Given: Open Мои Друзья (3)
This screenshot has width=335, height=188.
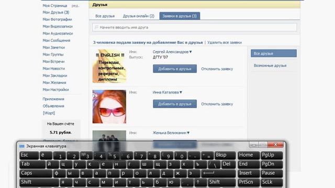Looking at the screenshot, I should [56, 13].
